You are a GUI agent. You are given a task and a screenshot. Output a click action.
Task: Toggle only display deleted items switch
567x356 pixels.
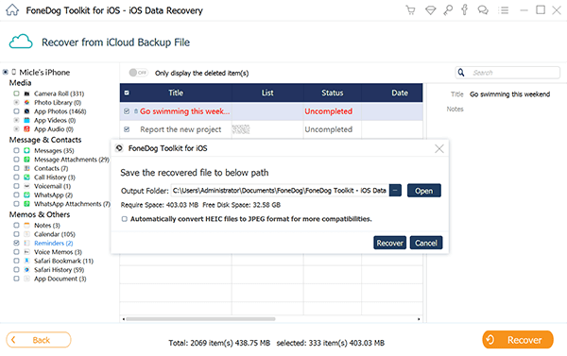[x=139, y=73]
